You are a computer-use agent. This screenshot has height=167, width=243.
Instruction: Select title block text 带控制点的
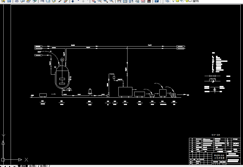[219, 155]
